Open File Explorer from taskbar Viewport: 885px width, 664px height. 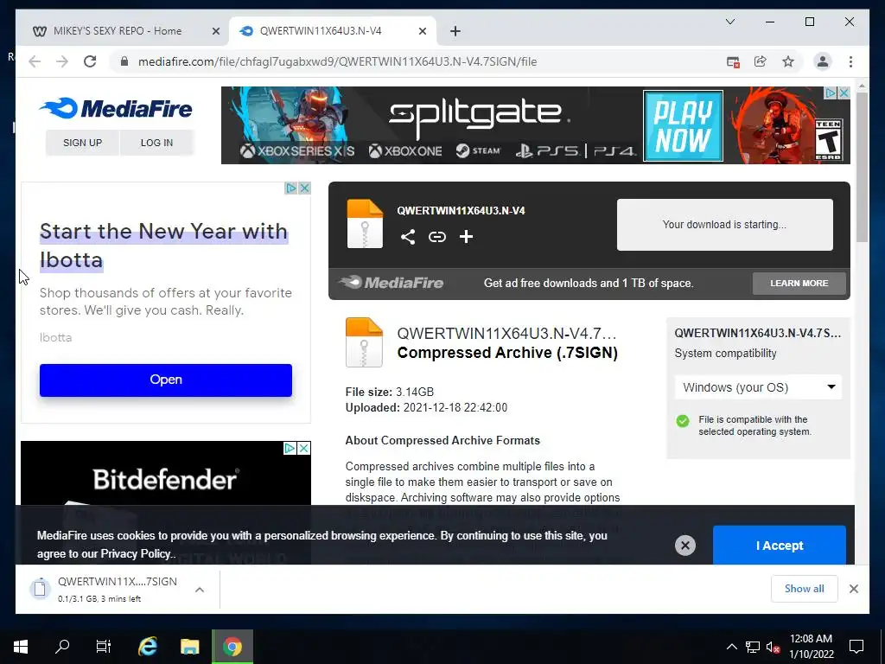189,647
